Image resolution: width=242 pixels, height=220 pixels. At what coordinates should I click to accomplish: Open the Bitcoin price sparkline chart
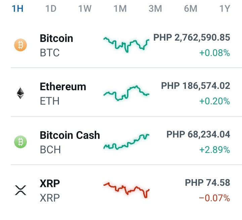(x=126, y=45)
